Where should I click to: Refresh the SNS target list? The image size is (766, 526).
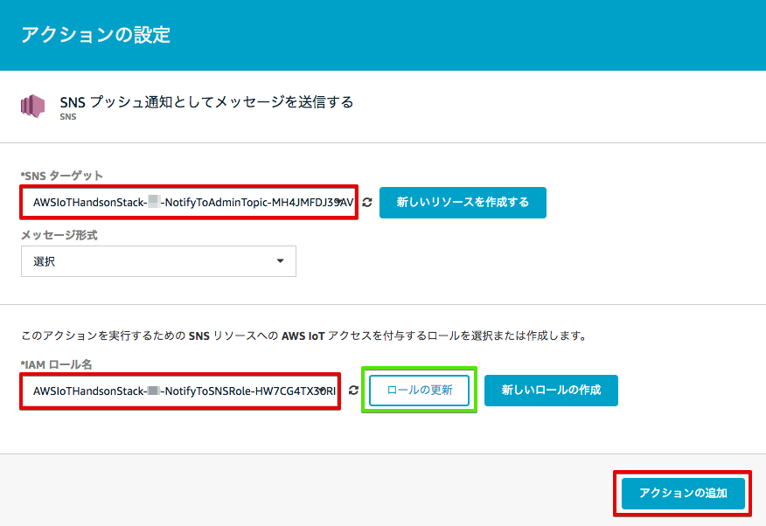[x=367, y=202]
